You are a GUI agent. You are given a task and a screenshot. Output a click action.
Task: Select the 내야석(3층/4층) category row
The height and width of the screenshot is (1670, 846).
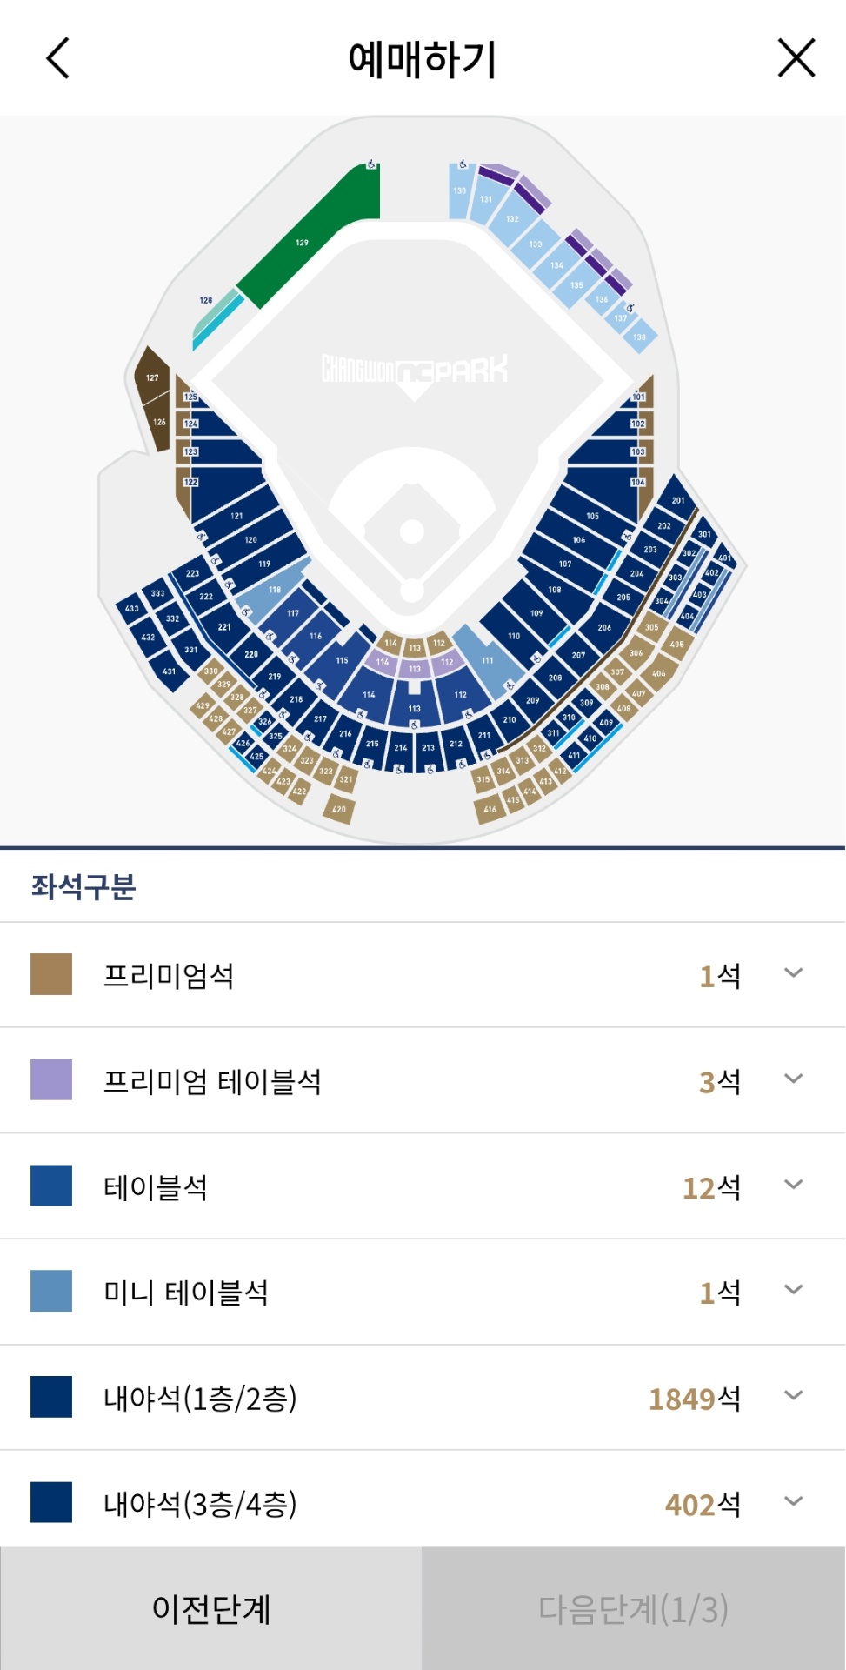click(423, 1503)
